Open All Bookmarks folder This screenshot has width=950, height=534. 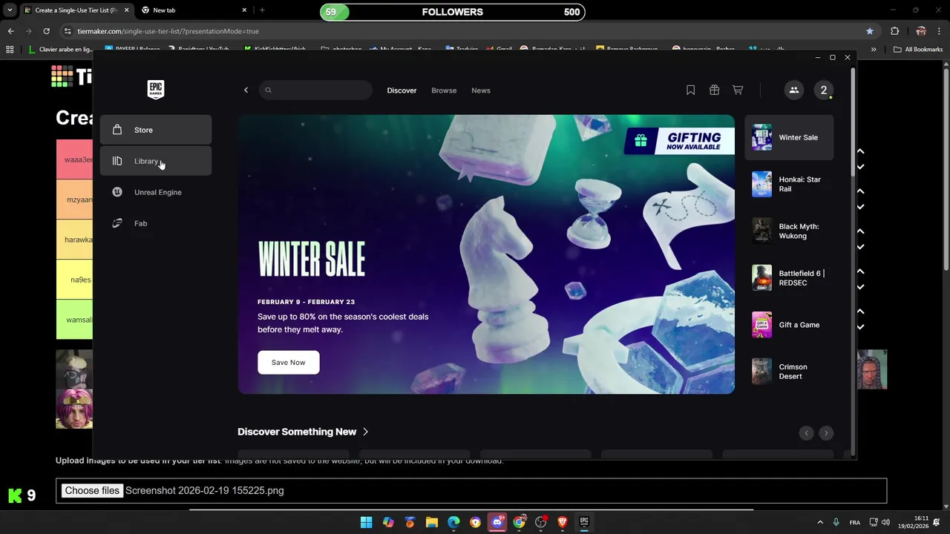[918, 50]
